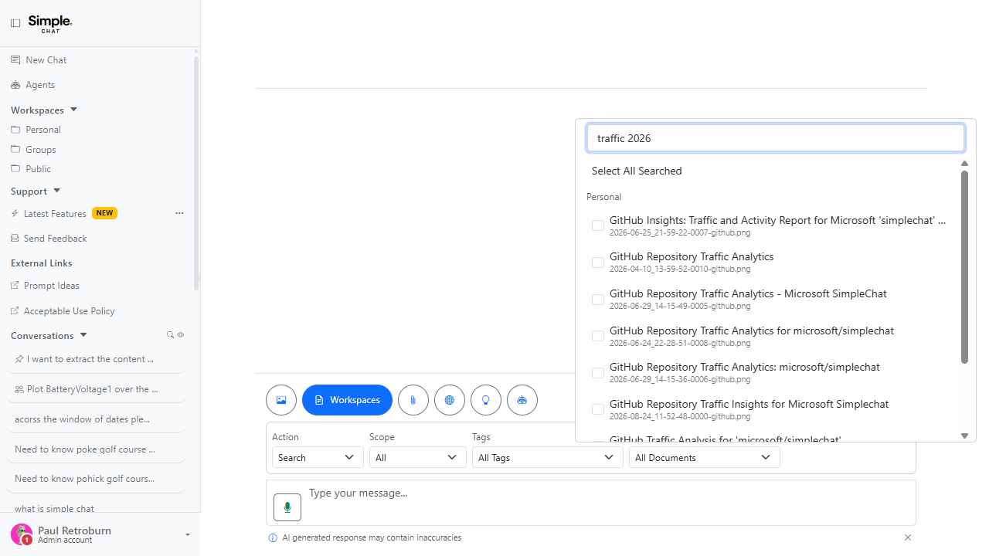The width and height of the screenshot is (989, 556).
Task: Open the Agents page
Action: pyautogui.click(x=40, y=85)
